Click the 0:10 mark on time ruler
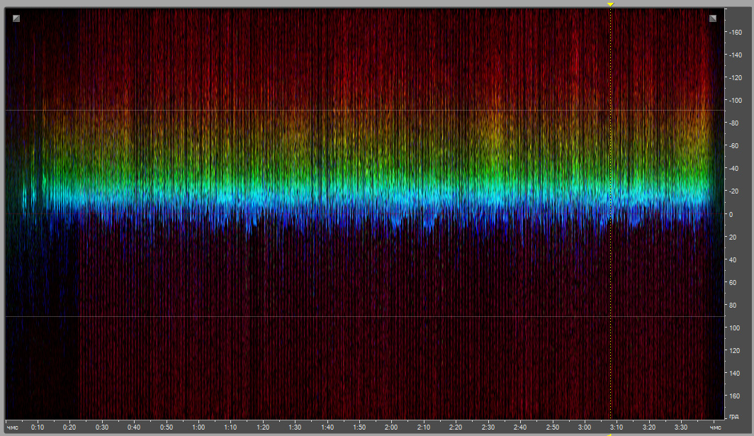Viewport: 754px width, 436px height. pos(38,427)
